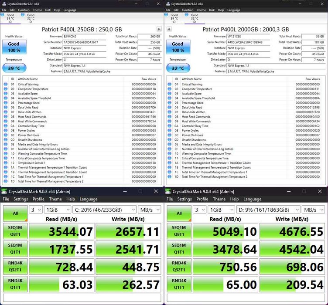The width and height of the screenshot is (328, 305).
Task: Click Patriot P400L 2000GB title text
Action: (246, 29)
